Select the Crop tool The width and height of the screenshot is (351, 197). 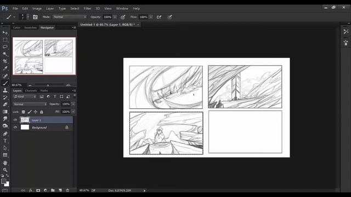5,61
